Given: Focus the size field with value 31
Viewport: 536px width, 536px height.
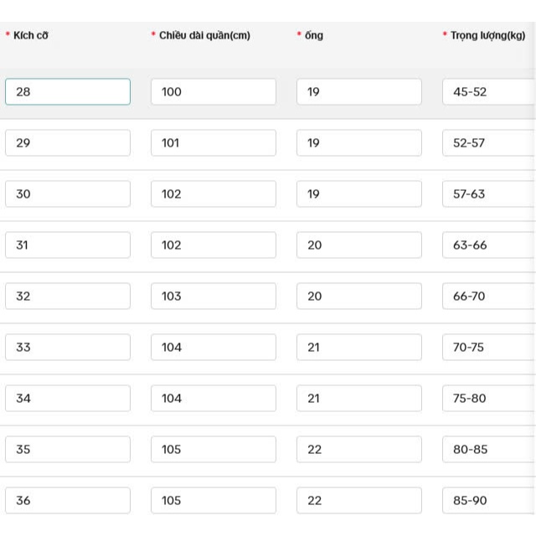Looking at the screenshot, I should pyautogui.click(x=67, y=245).
